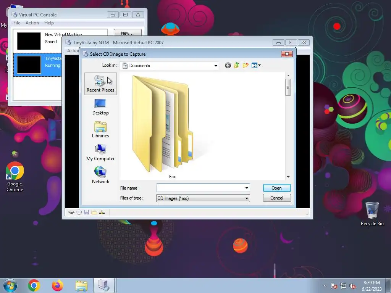The image size is (391, 293).
Task: Launch Firefox from the taskbar
Action: pyautogui.click(x=57, y=285)
